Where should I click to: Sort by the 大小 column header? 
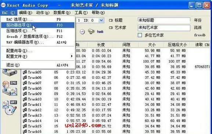click(152, 45)
